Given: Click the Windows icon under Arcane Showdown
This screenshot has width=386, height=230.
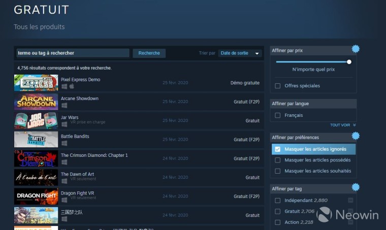Looking at the screenshot, I should point(65,105).
